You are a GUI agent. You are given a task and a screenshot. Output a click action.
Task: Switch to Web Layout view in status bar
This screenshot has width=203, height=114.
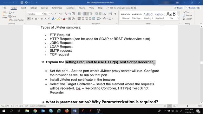click(x=174, y=106)
